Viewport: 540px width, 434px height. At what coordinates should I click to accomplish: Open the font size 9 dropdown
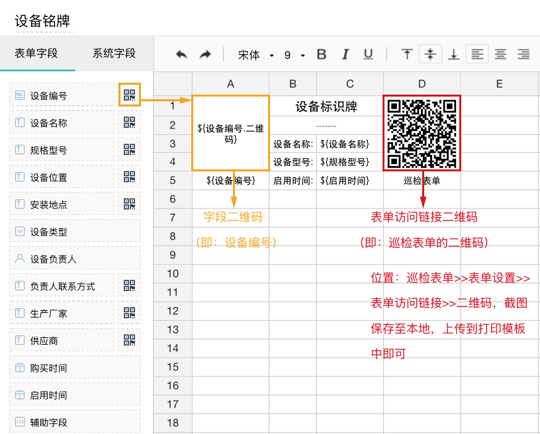[294, 55]
